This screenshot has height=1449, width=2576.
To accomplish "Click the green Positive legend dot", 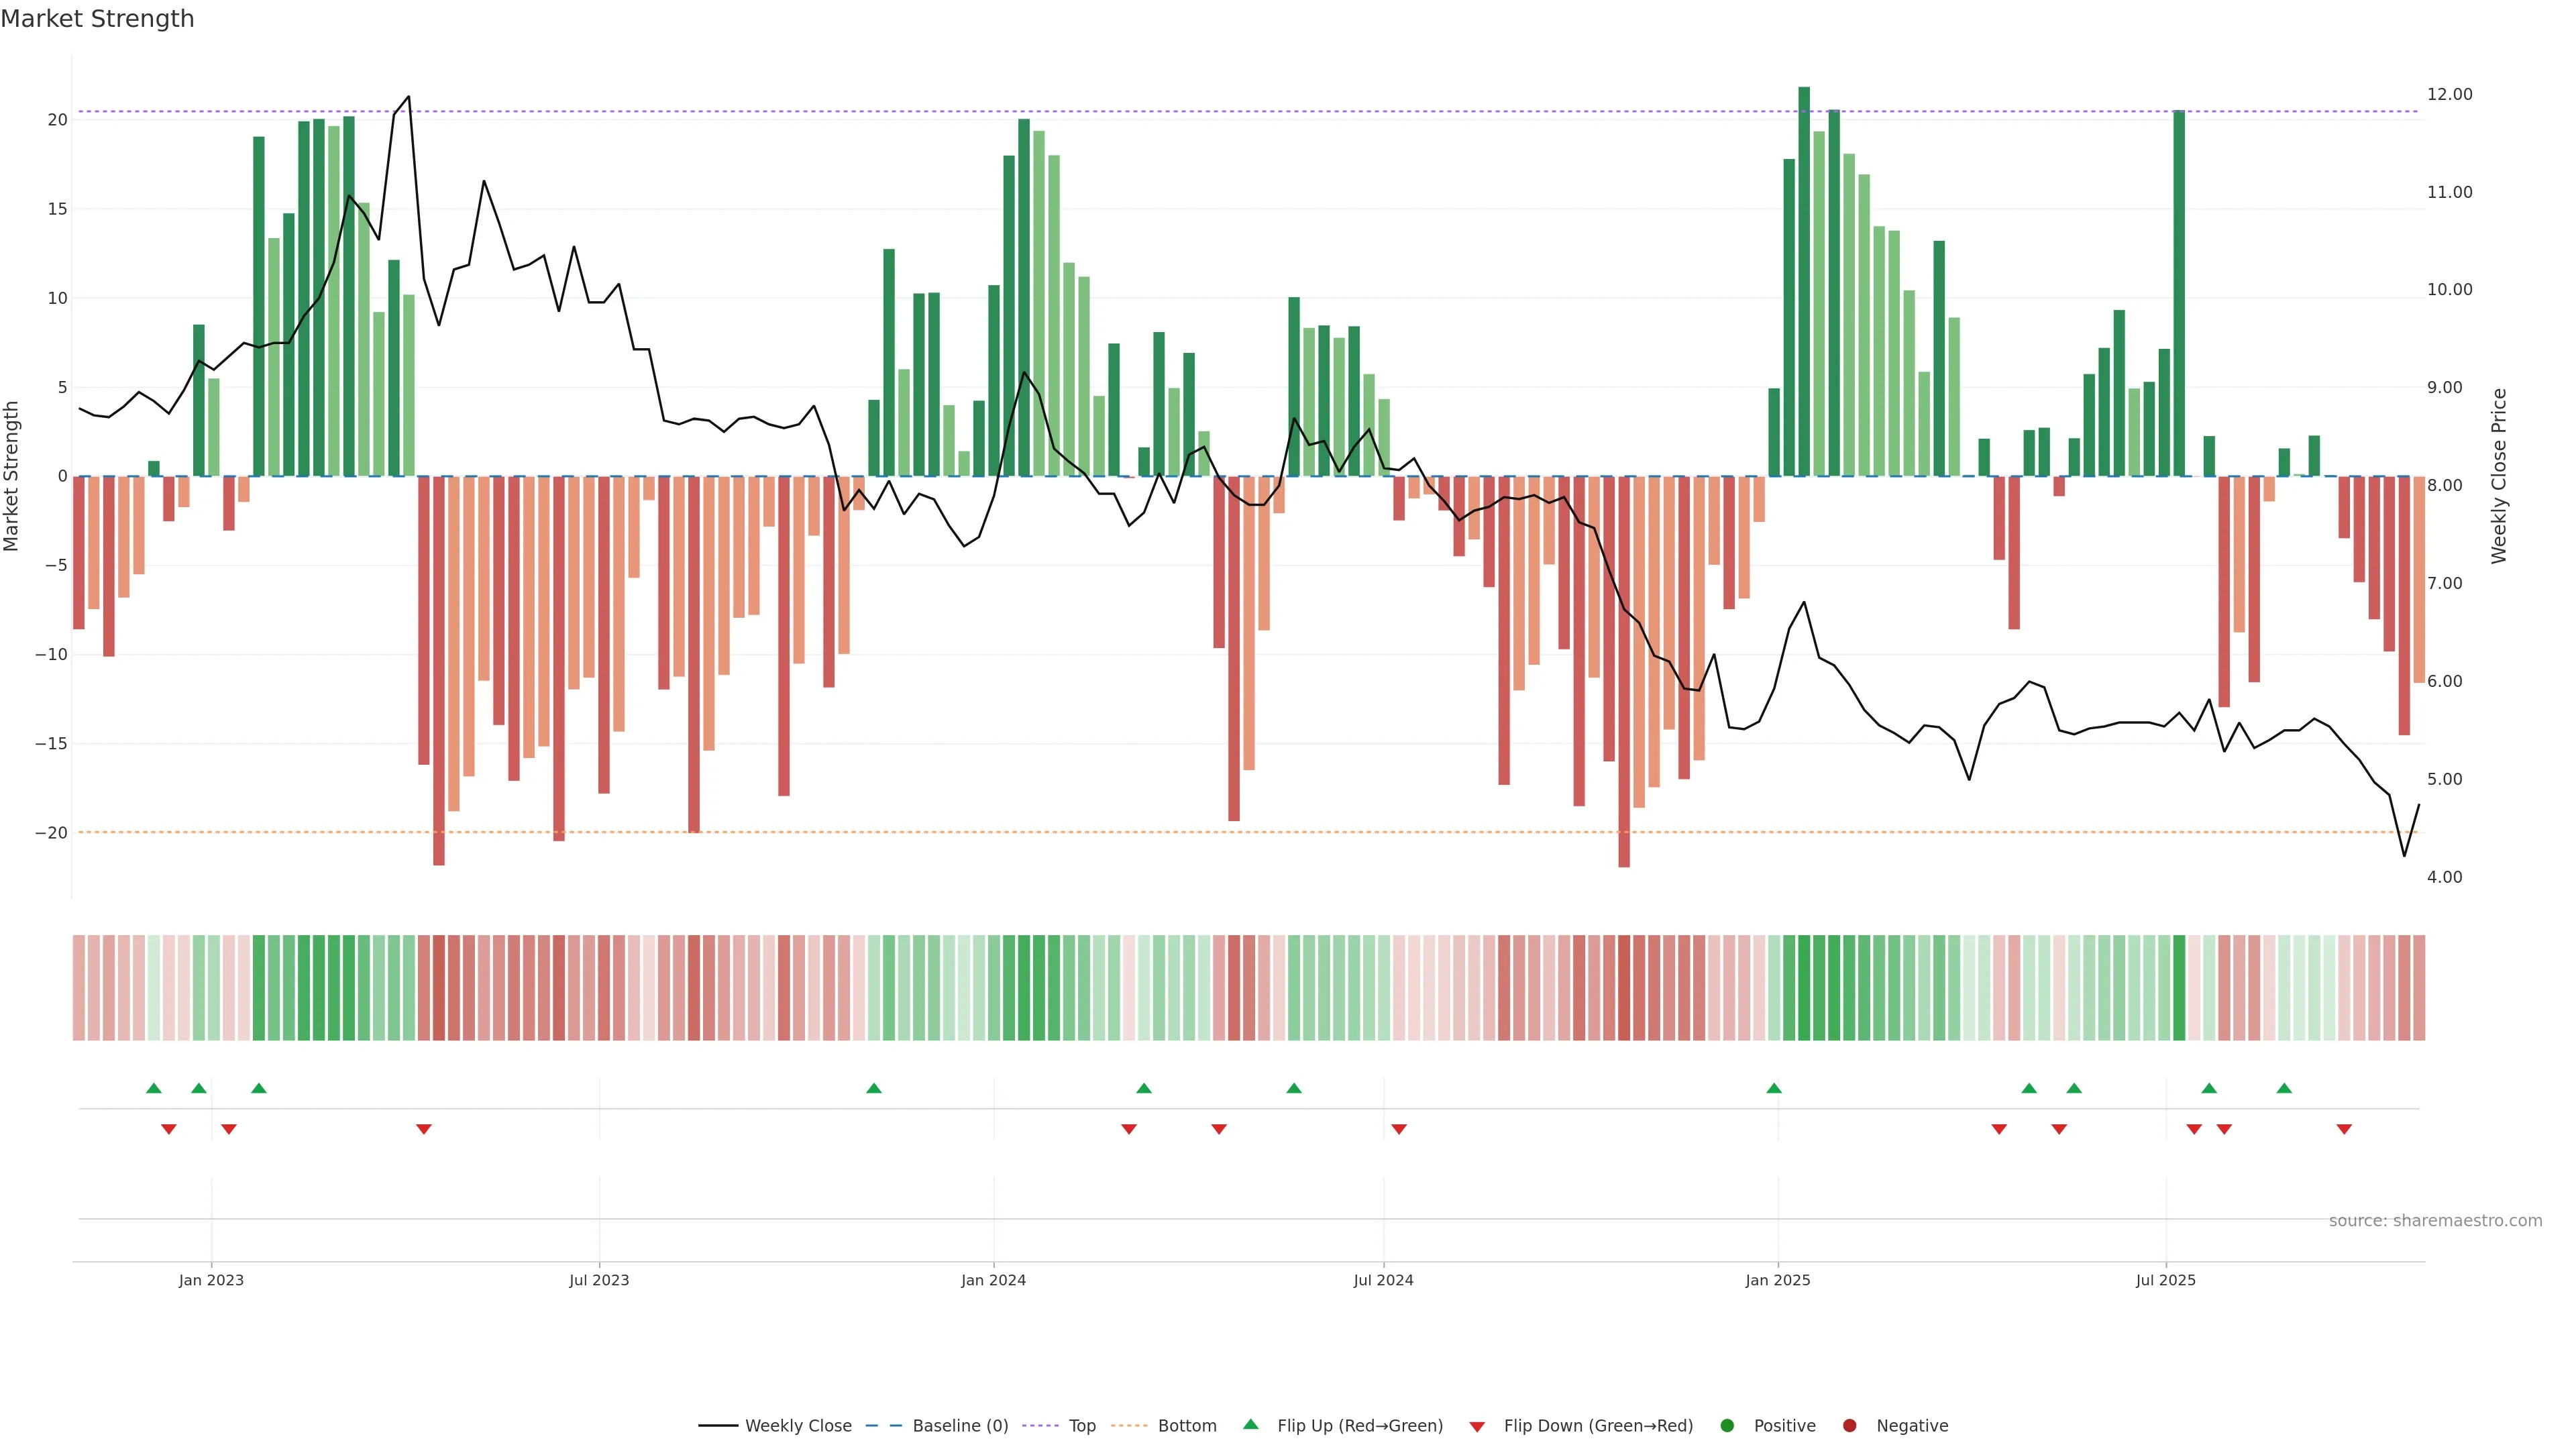I will point(1727,1425).
